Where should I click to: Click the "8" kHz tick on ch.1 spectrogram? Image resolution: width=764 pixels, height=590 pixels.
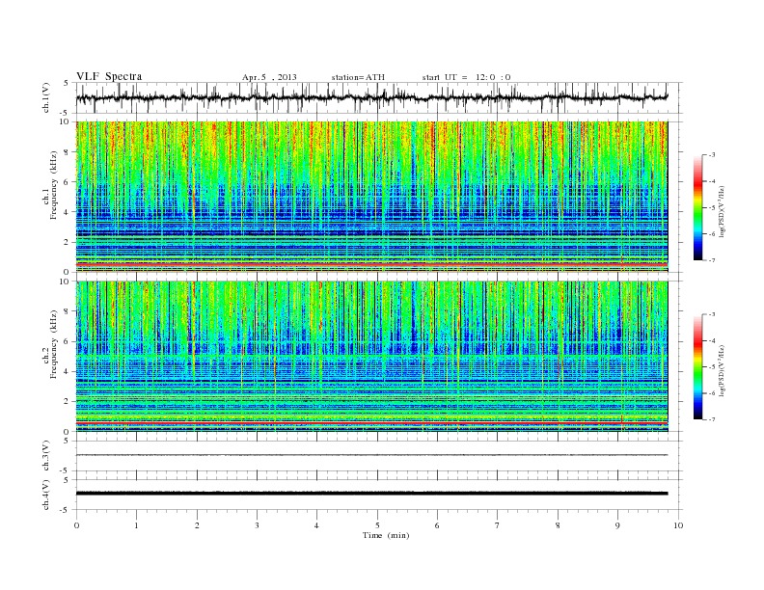tap(68, 152)
